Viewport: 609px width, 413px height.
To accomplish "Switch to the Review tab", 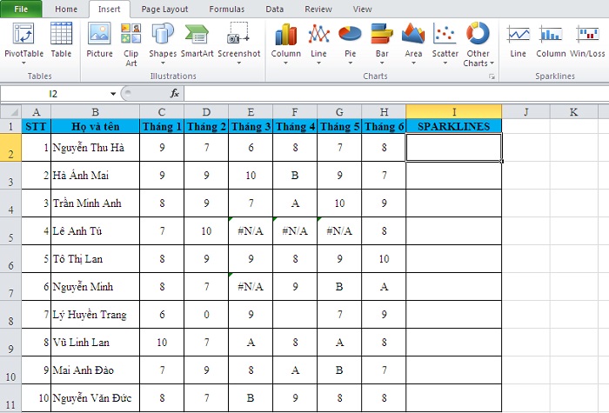I will pyautogui.click(x=318, y=9).
